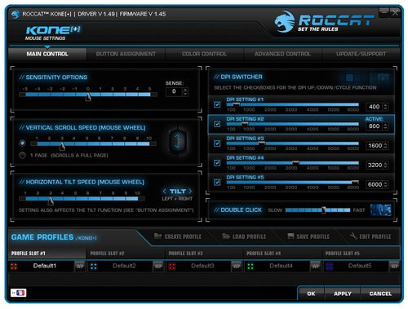Switch to the Button Assignment tab
The height and width of the screenshot is (309, 408).
click(126, 54)
